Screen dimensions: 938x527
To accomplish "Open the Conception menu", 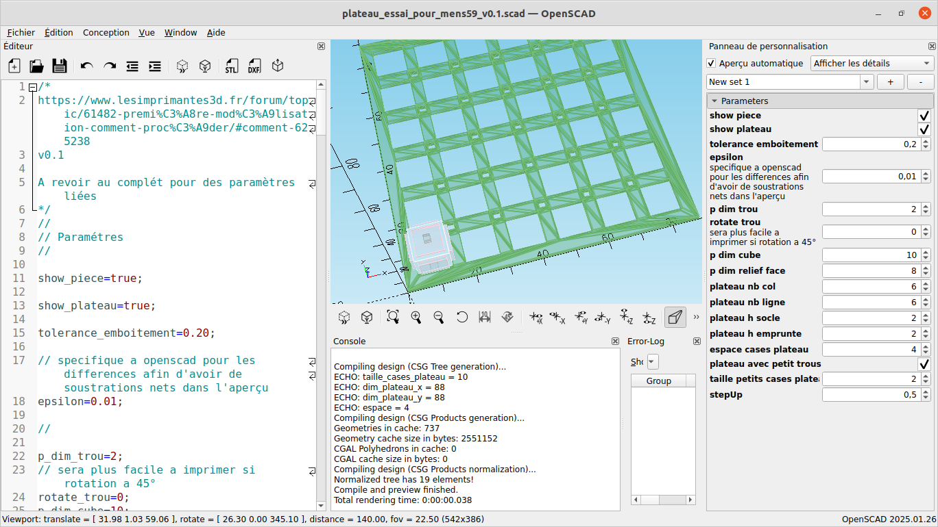I will pyautogui.click(x=106, y=33).
